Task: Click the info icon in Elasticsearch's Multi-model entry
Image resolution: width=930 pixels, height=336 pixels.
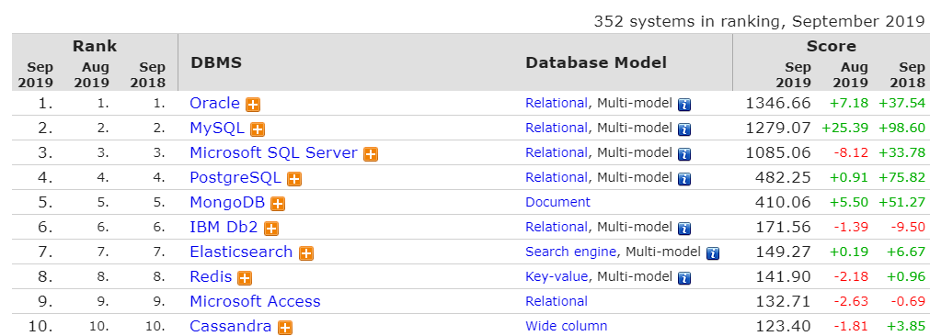Action: coord(713,253)
